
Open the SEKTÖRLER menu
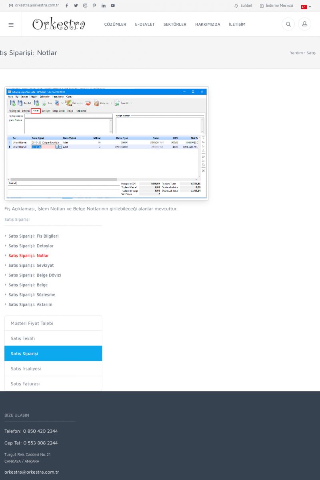tap(175, 24)
